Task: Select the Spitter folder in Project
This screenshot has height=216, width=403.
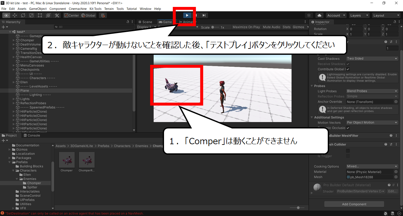Action: pyautogui.click(x=32, y=187)
